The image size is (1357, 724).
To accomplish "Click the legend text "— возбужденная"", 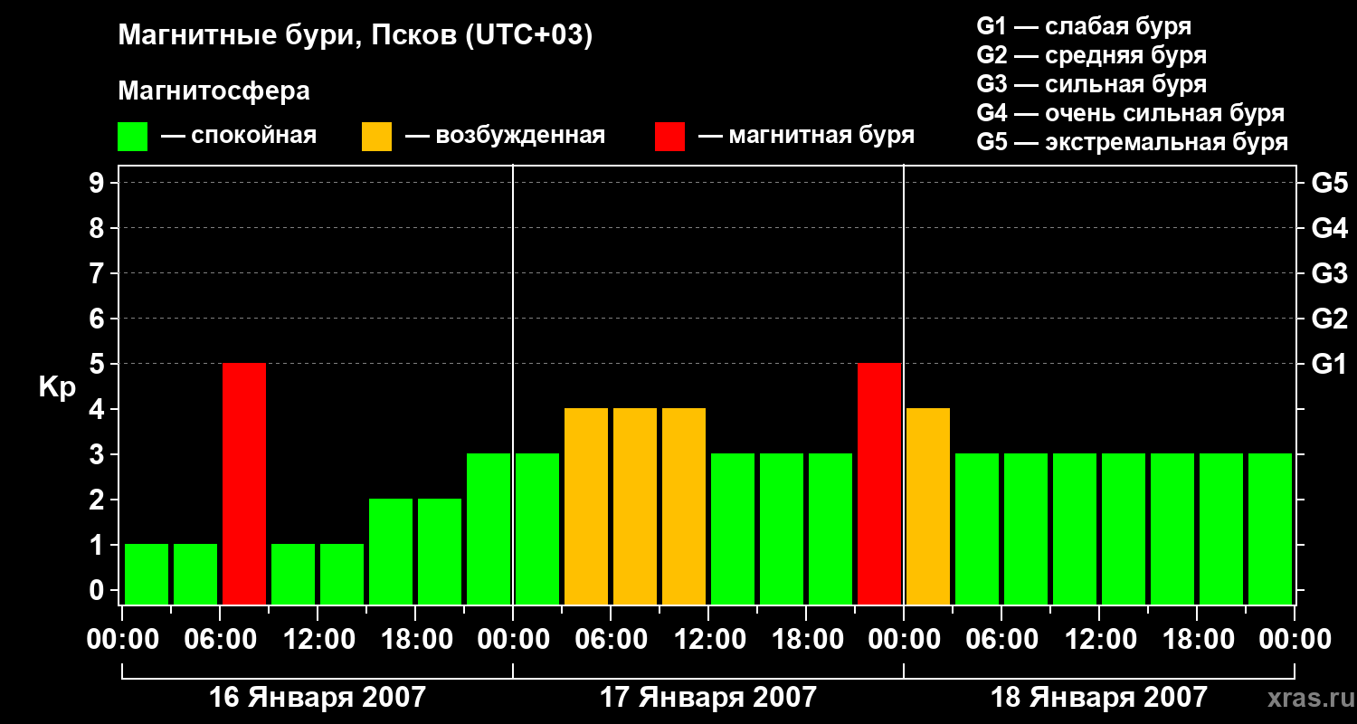I will 505,137.
